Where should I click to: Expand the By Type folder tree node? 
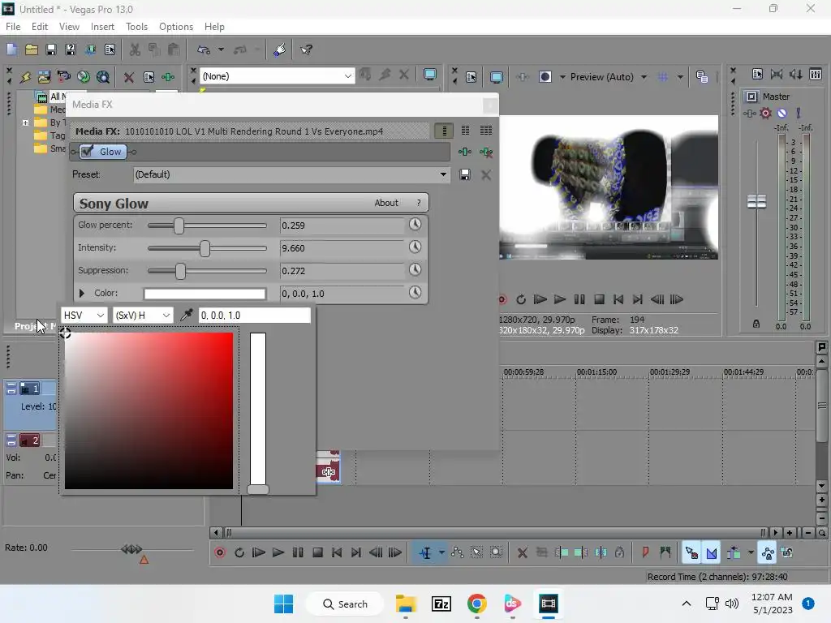pyautogui.click(x=25, y=122)
